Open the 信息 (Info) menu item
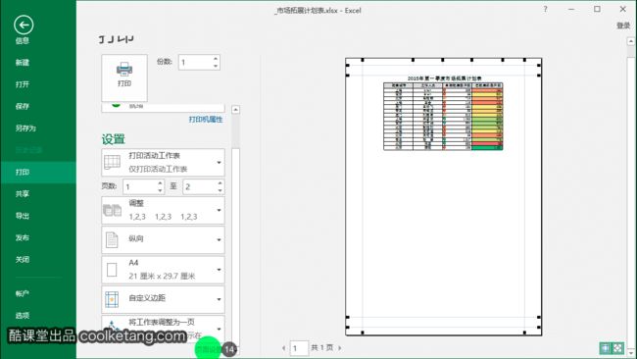The image size is (637, 359). click(x=22, y=40)
